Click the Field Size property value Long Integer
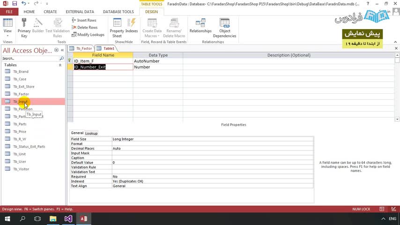Screen dimensions: 400x225 [x=213, y=139]
